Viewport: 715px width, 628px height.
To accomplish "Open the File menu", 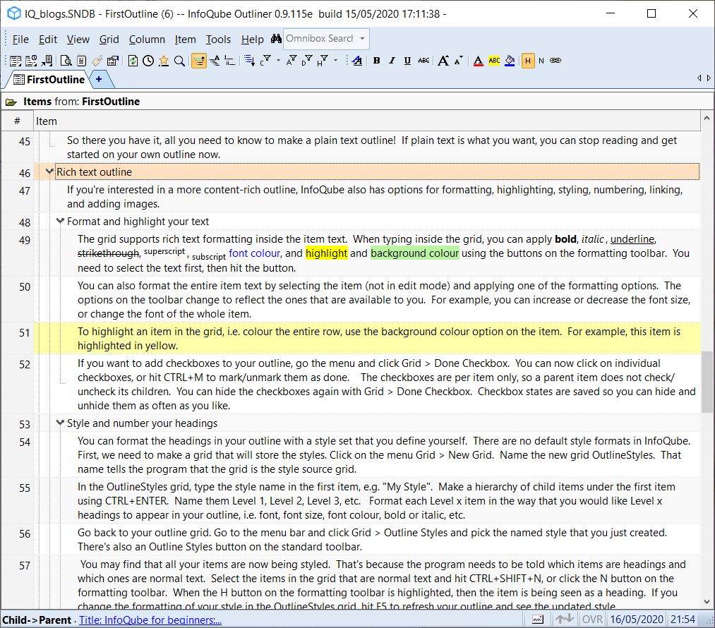I will pos(20,40).
